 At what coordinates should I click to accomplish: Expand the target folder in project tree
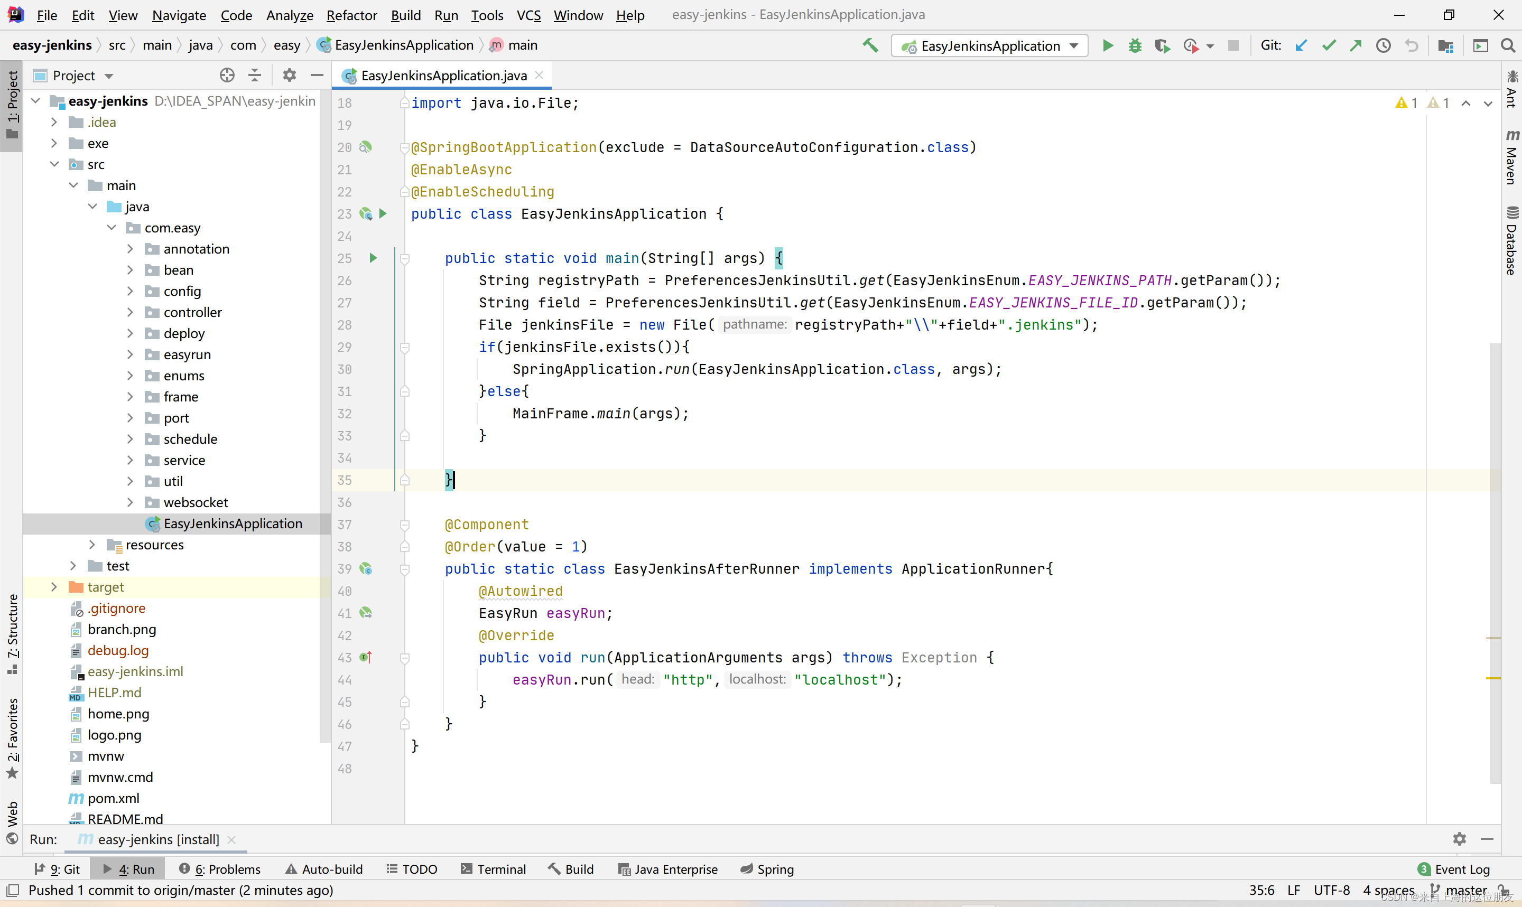(x=54, y=586)
